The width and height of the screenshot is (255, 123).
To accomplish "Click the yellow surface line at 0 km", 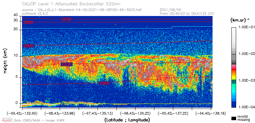I will (117, 104).
